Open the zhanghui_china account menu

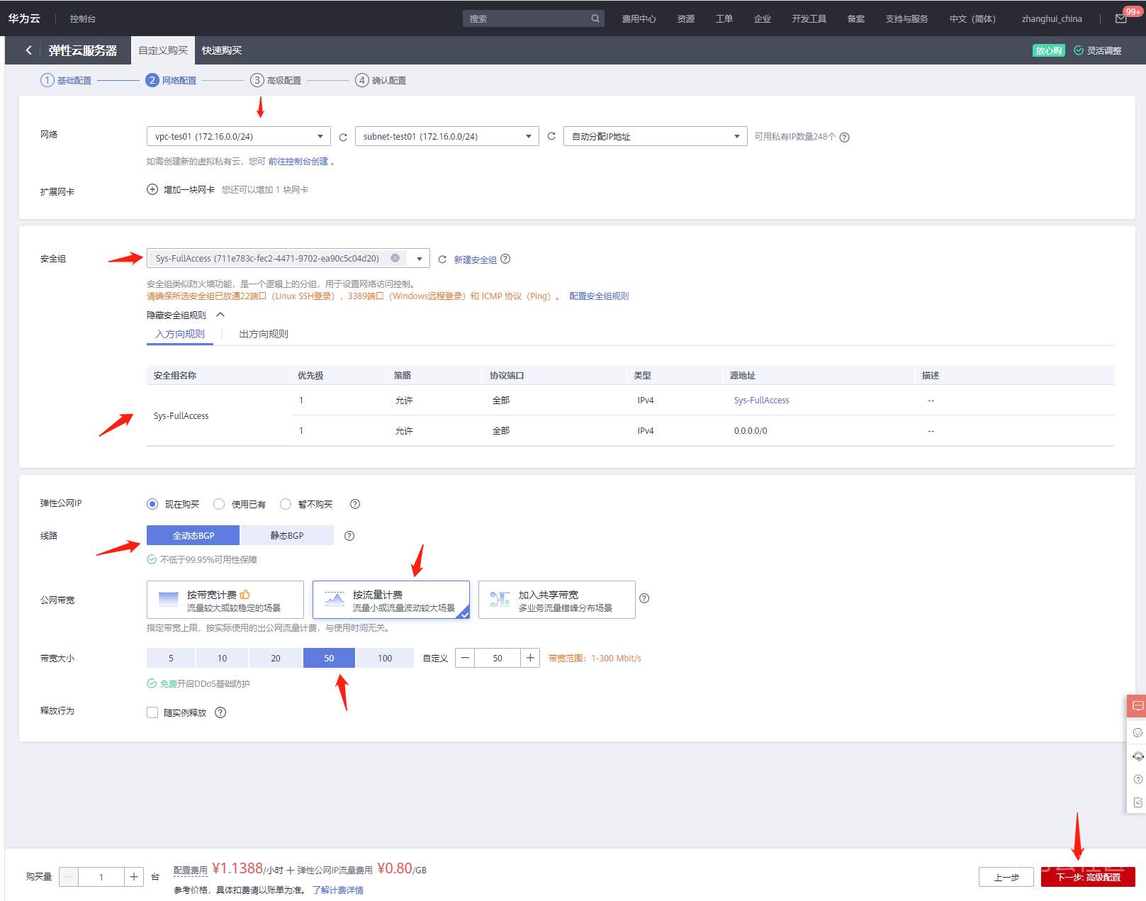[x=1052, y=19]
